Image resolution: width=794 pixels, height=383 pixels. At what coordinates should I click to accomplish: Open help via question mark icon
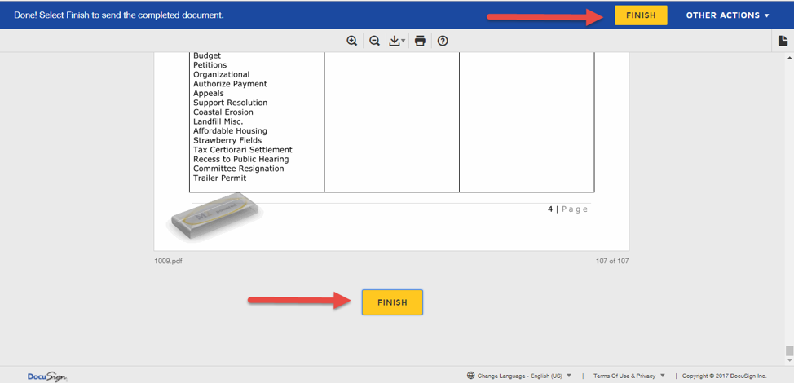coord(443,41)
